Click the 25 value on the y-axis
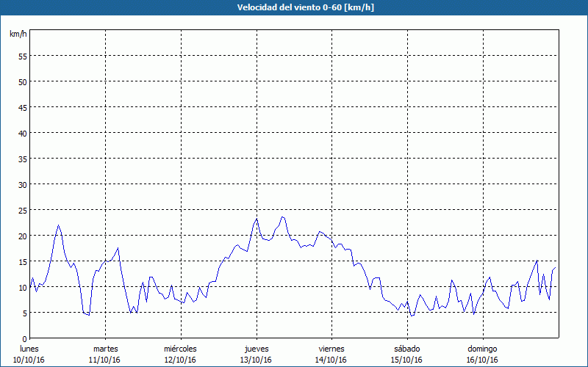The image size is (588, 367). pos(22,210)
